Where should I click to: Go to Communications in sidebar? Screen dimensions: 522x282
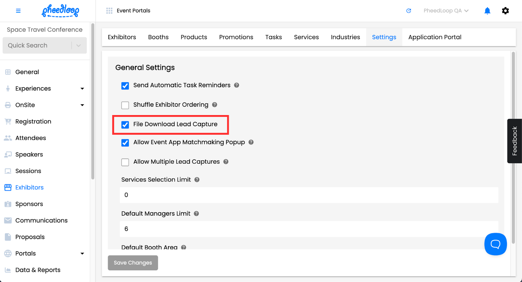coord(41,221)
